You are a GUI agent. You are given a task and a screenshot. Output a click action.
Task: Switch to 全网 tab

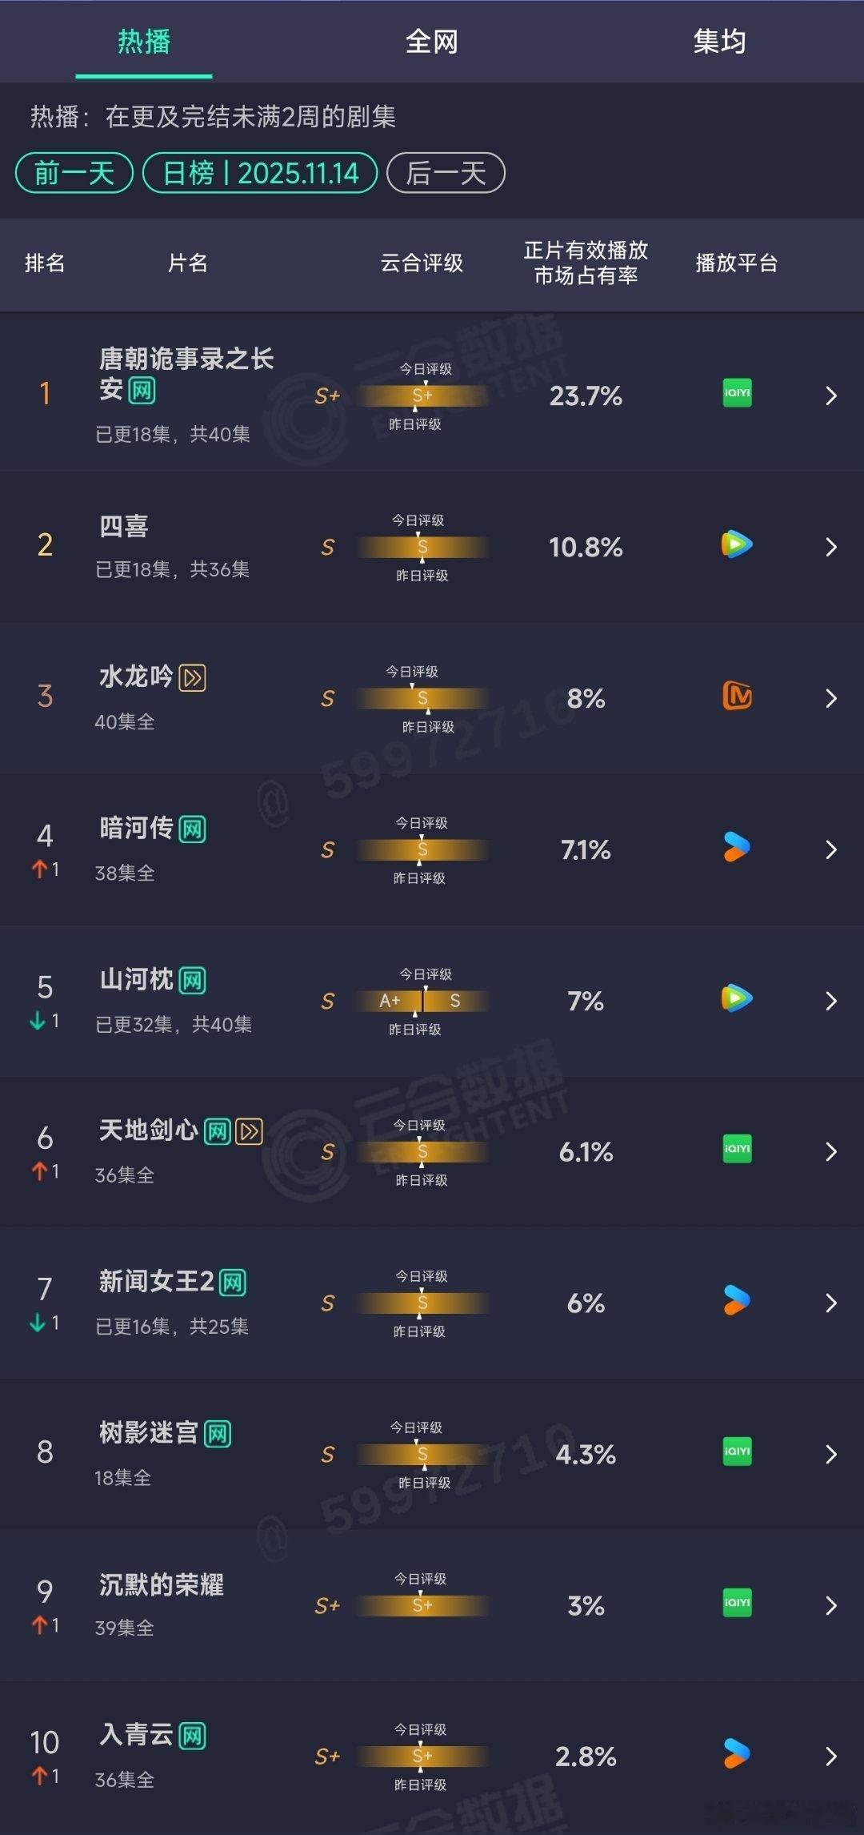(431, 42)
